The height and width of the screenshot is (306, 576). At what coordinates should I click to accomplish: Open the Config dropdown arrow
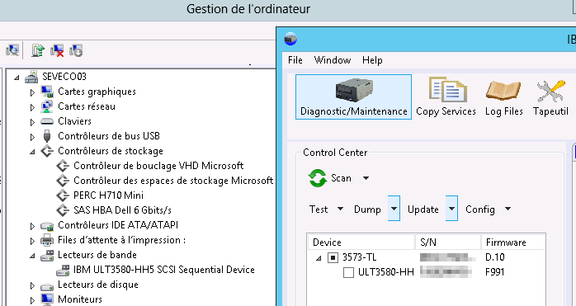[508, 209]
